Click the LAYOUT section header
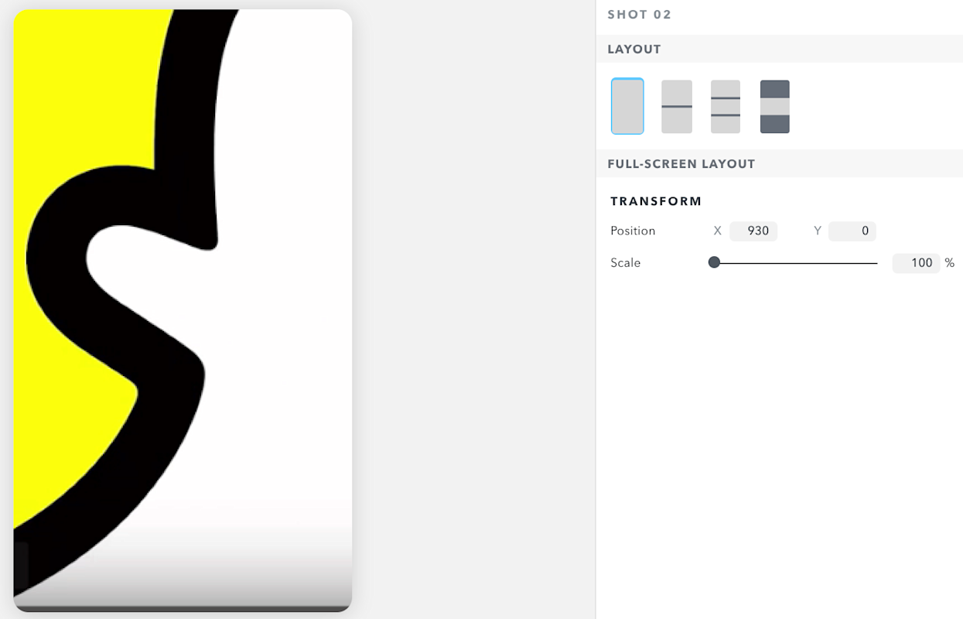Image resolution: width=963 pixels, height=619 pixels. pyautogui.click(x=634, y=49)
